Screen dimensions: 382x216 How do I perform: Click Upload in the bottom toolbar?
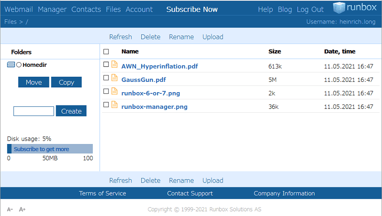[213, 180]
